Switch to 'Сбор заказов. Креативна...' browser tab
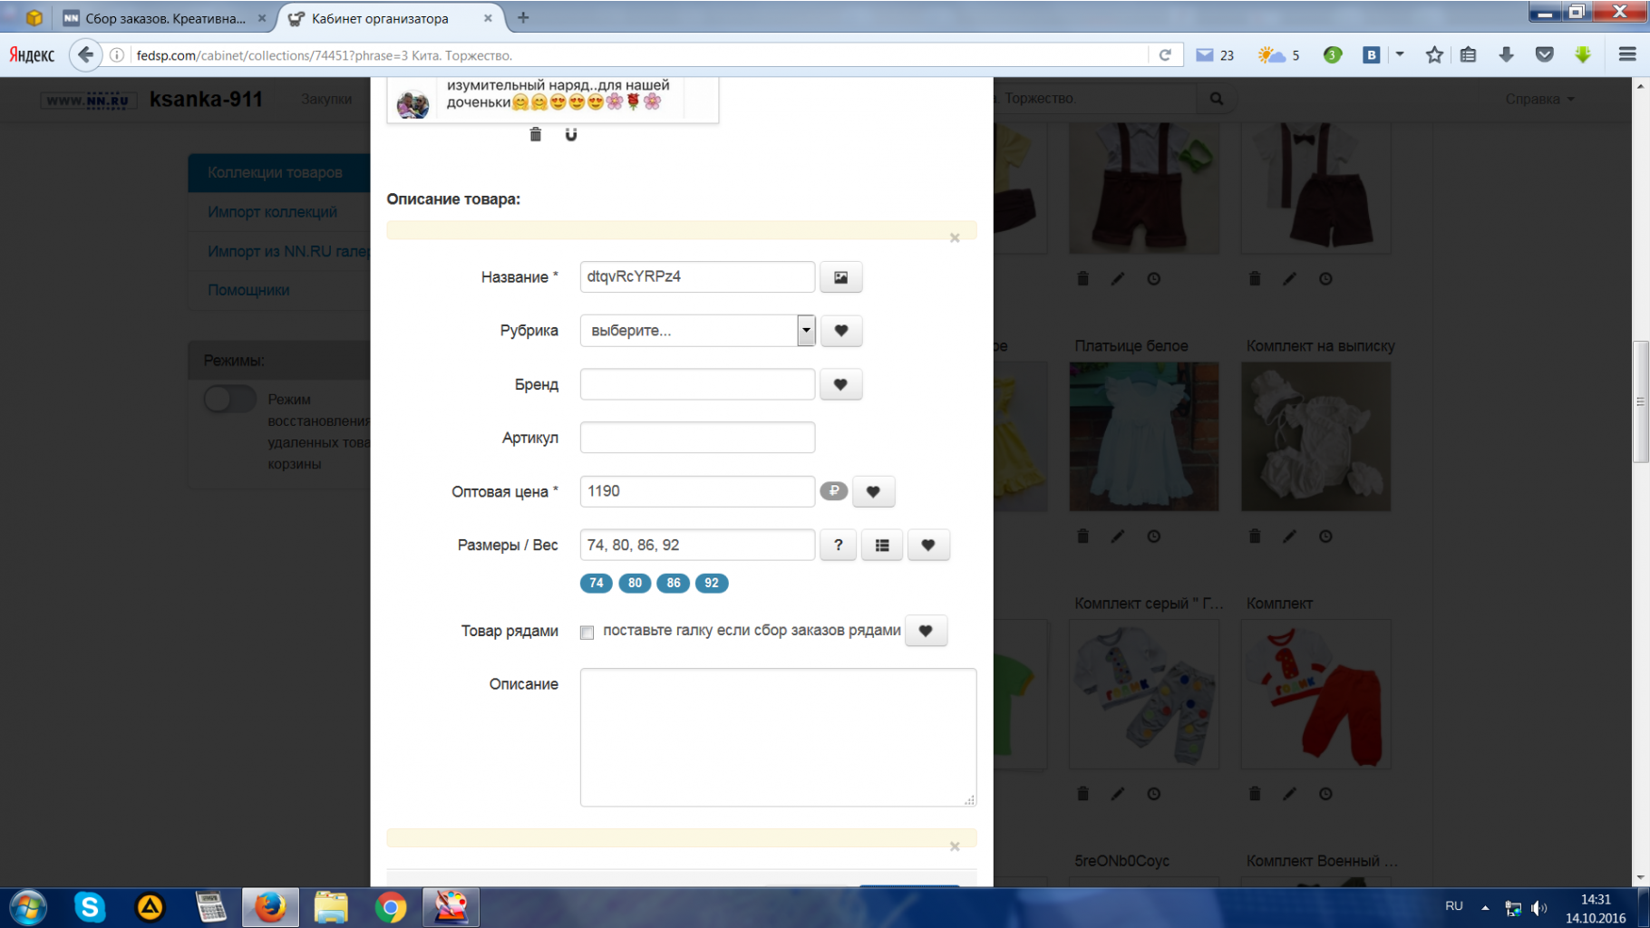 tap(164, 18)
